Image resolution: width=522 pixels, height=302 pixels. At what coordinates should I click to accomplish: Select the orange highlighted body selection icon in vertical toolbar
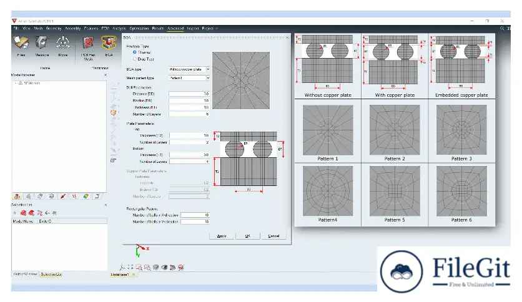coord(114,113)
